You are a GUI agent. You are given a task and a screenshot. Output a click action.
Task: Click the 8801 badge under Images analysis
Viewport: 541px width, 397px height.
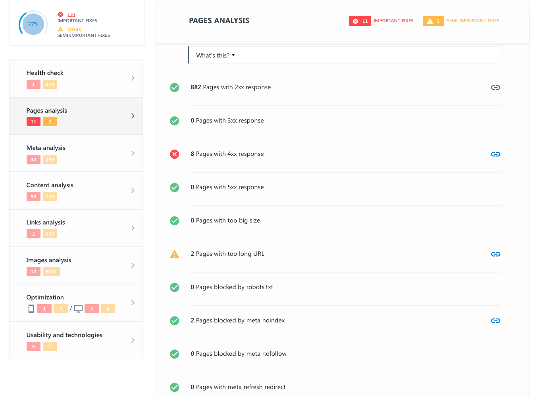click(x=51, y=272)
